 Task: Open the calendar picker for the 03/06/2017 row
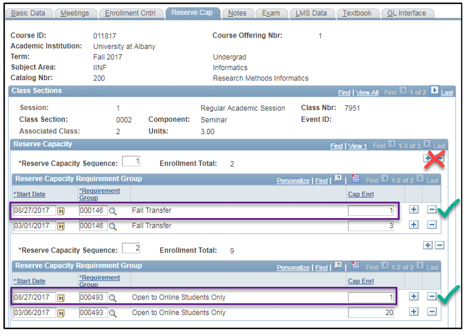click(x=61, y=313)
